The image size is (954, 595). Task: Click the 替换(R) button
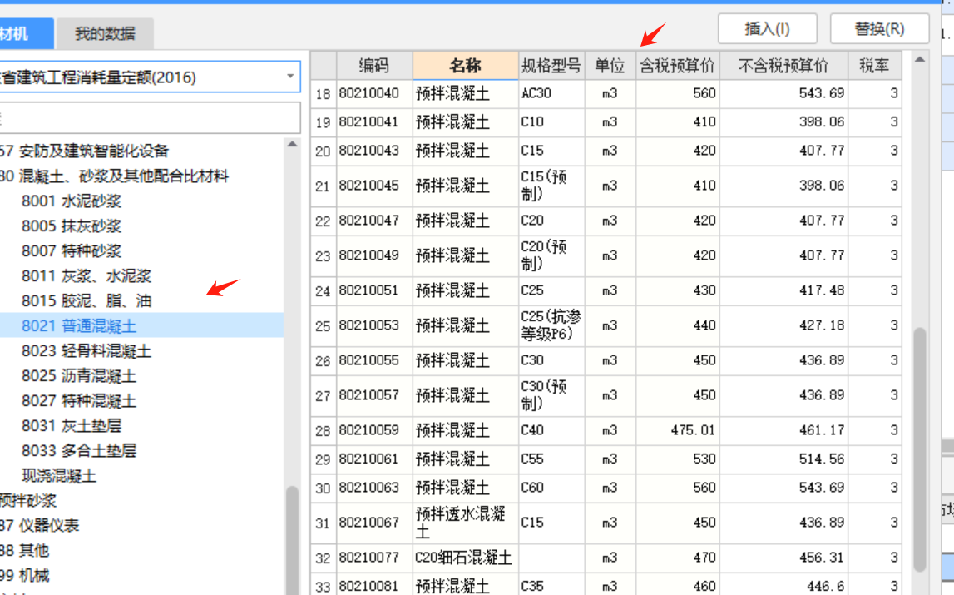click(x=879, y=28)
